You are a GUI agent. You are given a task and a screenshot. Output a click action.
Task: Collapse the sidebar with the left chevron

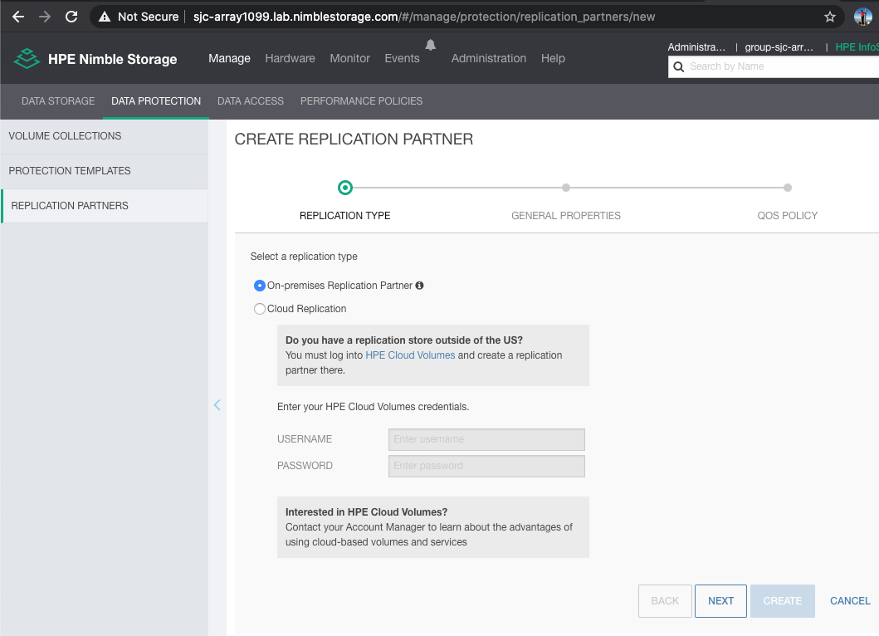[x=217, y=405]
